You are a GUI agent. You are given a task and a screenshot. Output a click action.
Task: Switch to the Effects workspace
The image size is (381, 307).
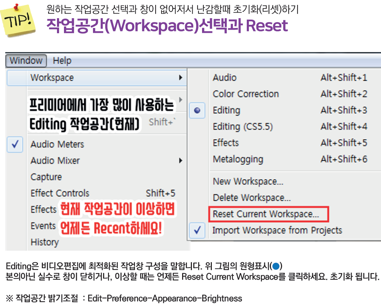coord(226,143)
